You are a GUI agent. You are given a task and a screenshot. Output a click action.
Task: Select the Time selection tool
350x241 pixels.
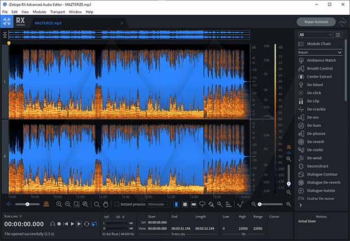[176, 204]
